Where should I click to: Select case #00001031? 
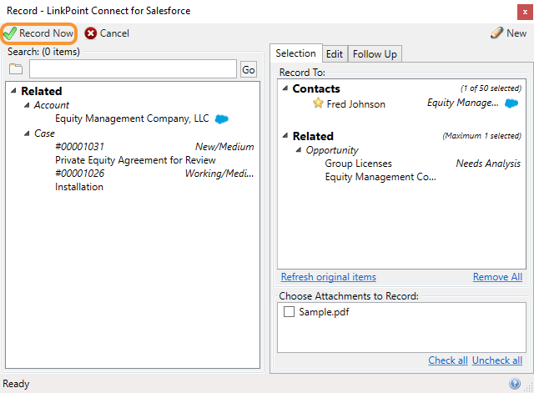point(80,147)
